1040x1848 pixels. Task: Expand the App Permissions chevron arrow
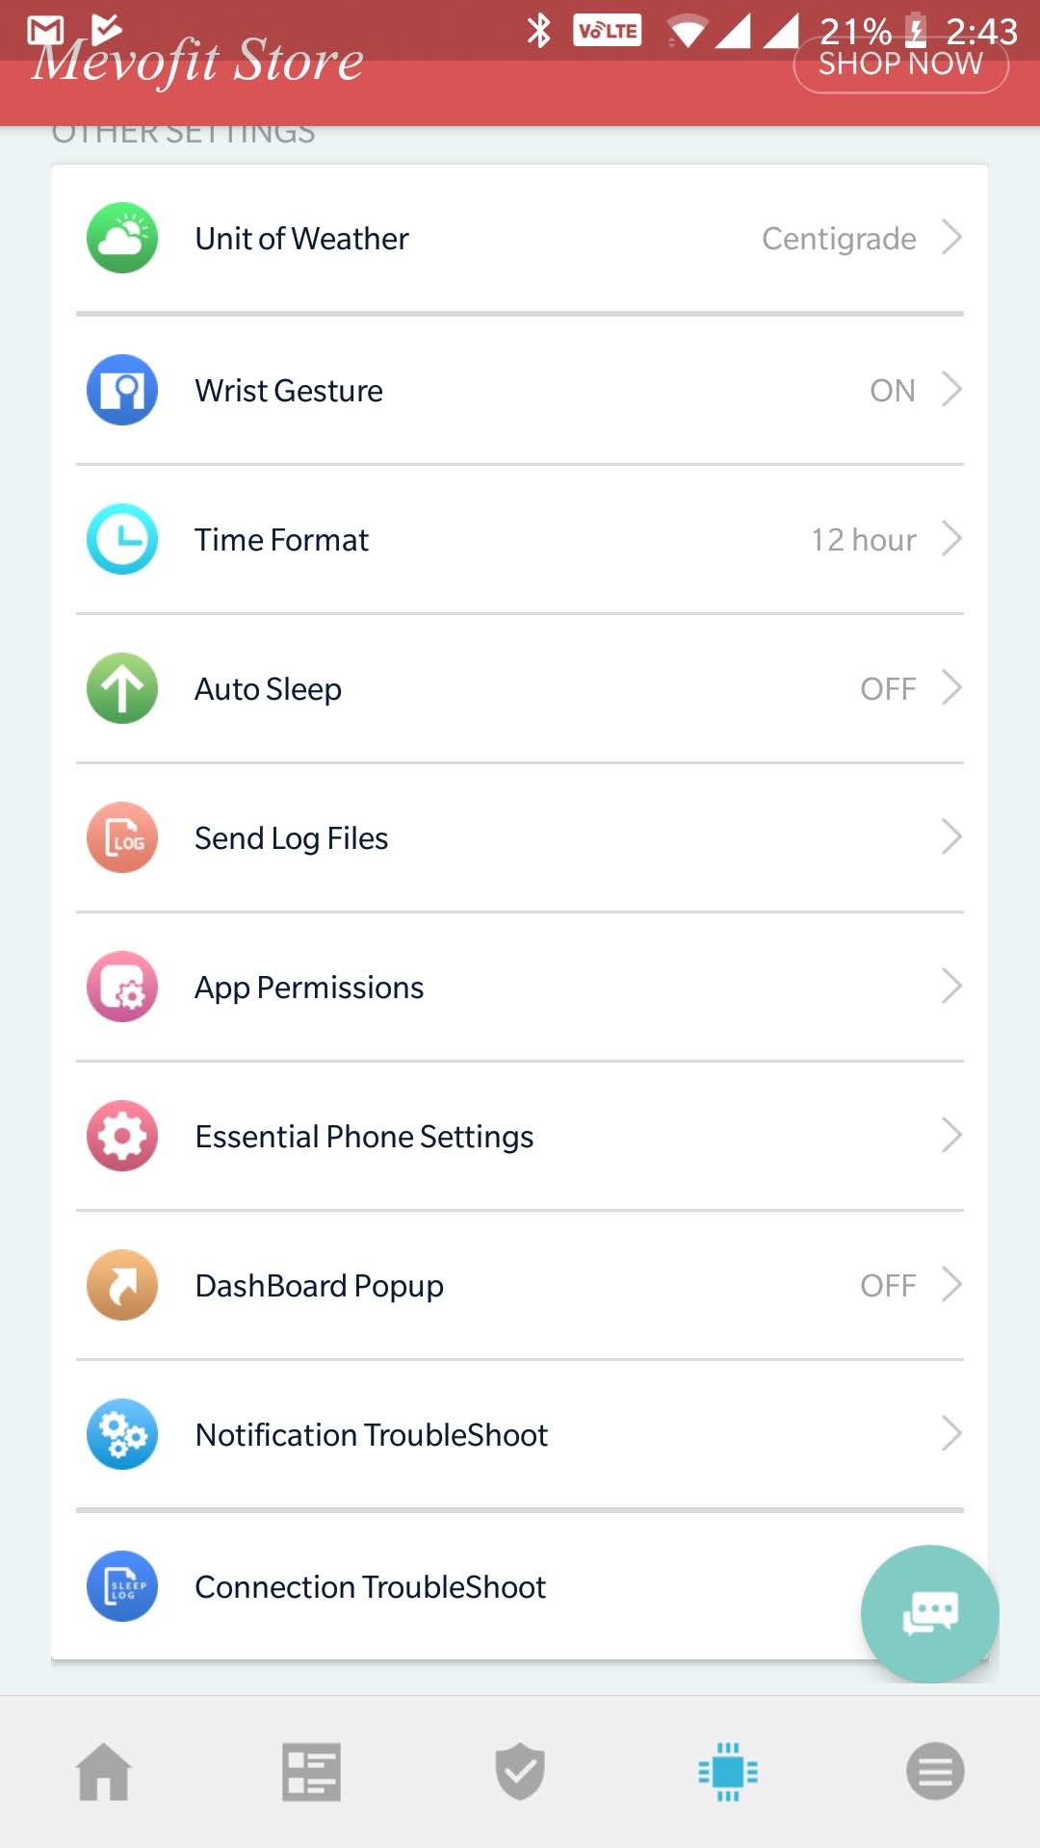coord(950,987)
